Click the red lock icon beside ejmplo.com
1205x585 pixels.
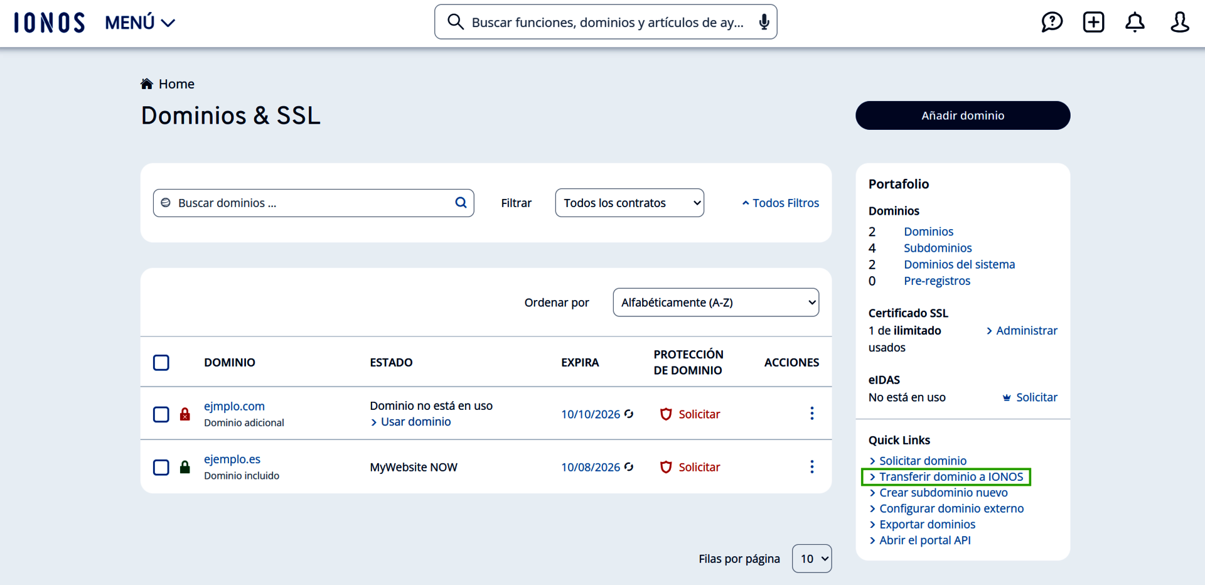pos(185,414)
